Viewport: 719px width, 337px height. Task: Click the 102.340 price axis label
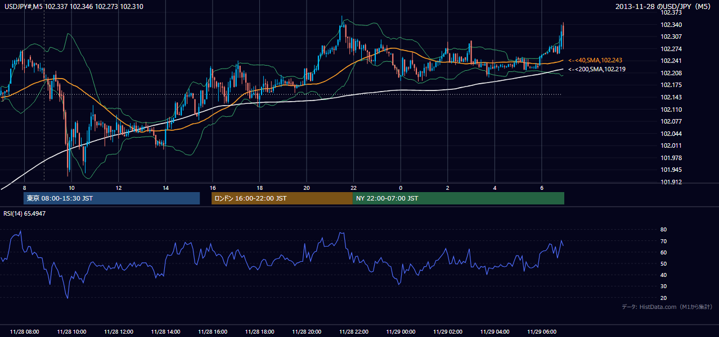pyautogui.click(x=671, y=25)
